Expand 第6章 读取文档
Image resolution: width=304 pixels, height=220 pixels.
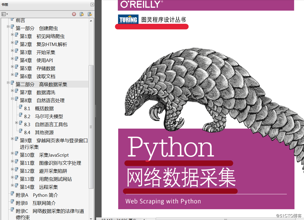[12, 75]
